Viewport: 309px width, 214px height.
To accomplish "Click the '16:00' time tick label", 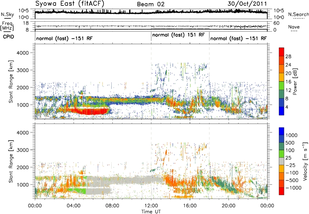I will [x=190, y=206].
